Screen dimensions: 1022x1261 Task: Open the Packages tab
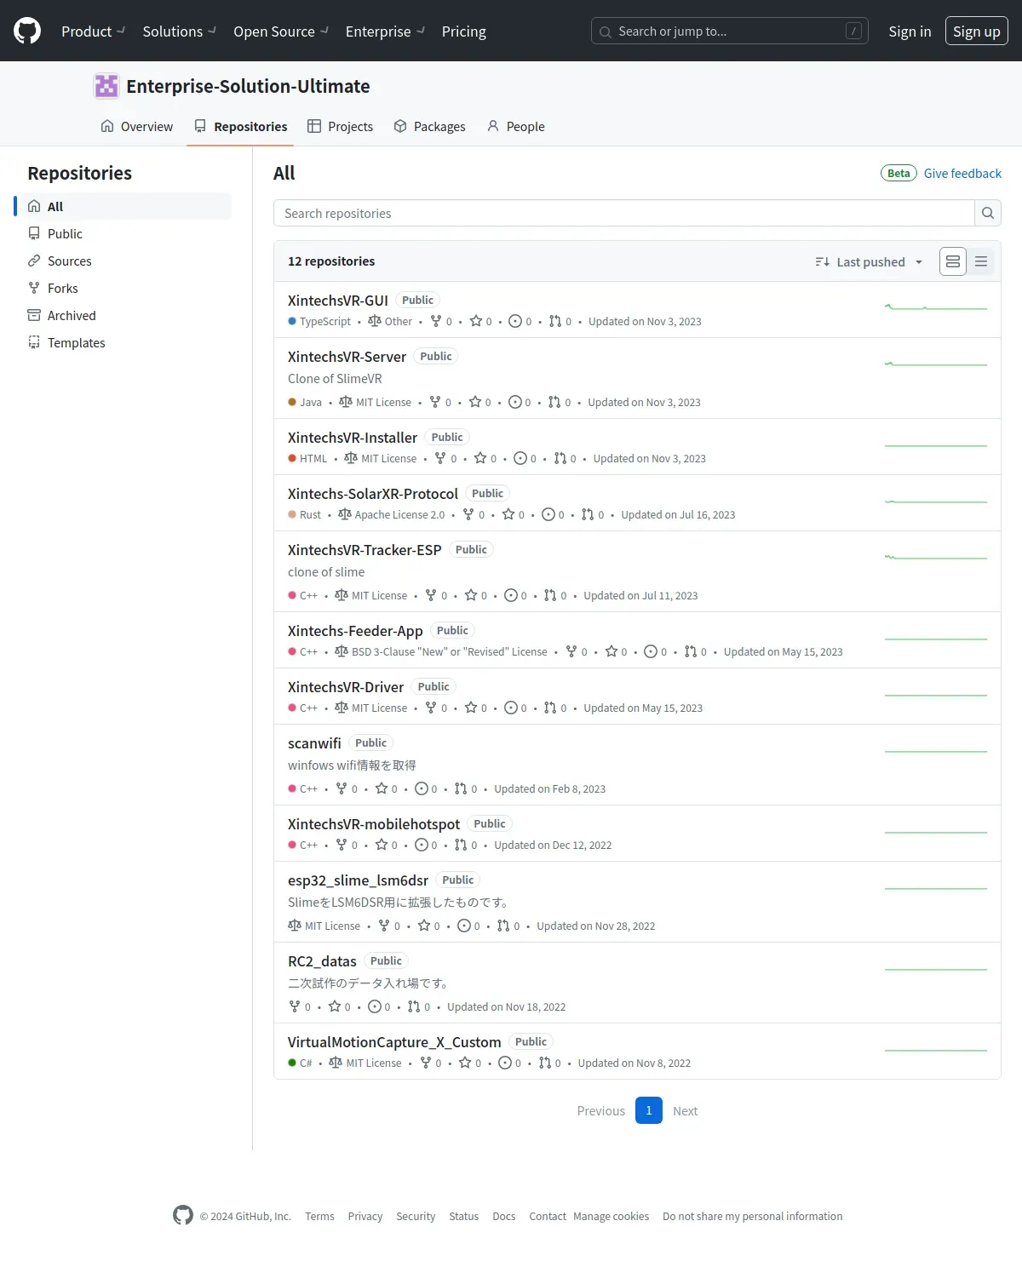[429, 126]
